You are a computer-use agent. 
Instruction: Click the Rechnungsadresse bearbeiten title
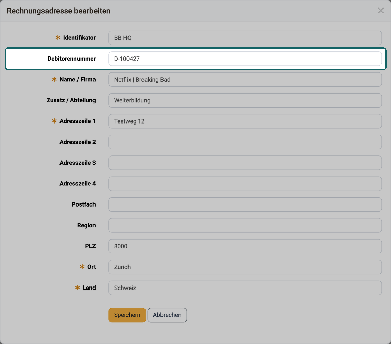click(58, 11)
